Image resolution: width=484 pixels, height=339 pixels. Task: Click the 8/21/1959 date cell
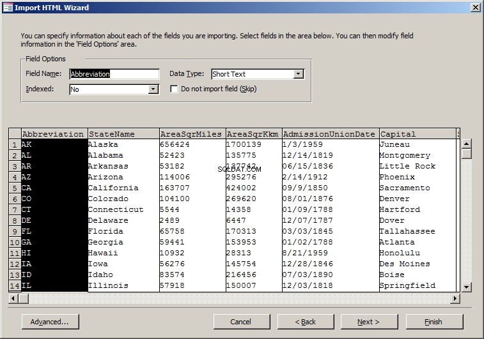pyautogui.click(x=331, y=253)
